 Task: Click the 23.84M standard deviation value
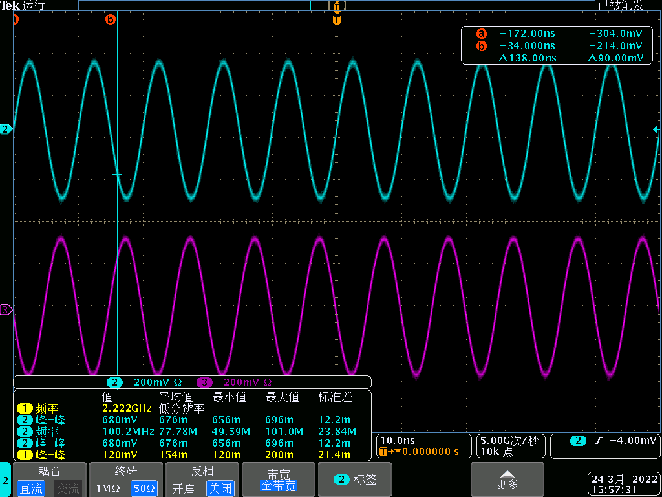click(x=337, y=432)
